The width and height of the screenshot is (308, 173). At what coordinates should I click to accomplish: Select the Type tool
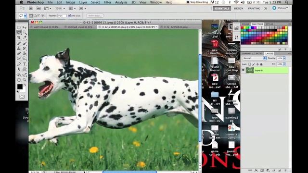tap(25, 64)
